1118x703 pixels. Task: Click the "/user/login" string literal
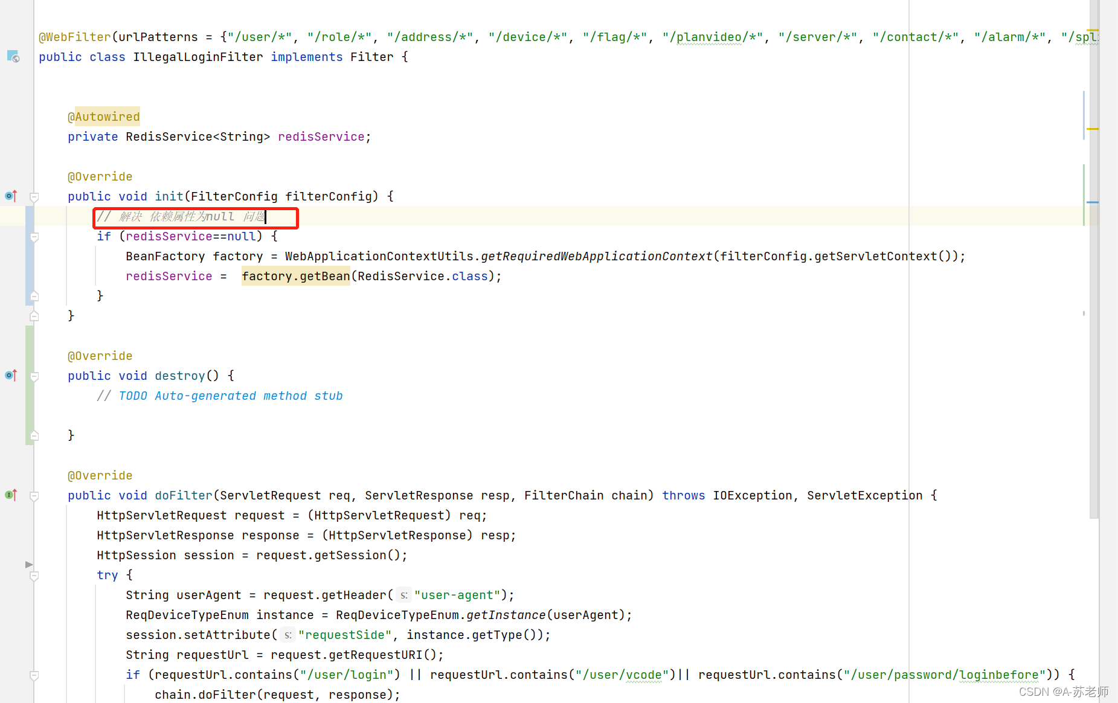[347, 675]
